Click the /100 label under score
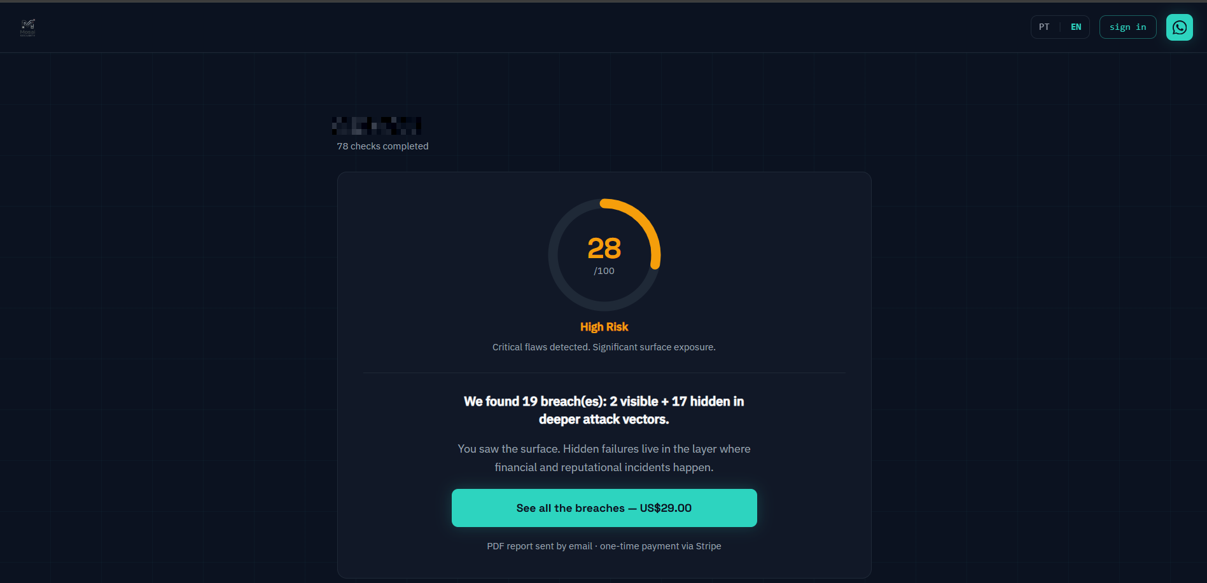The height and width of the screenshot is (583, 1207). pyautogui.click(x=604, y=271)
